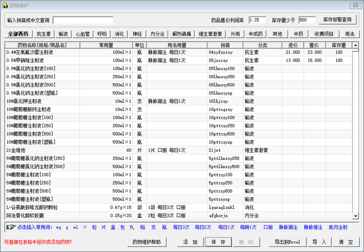Focus the pinyin or Chinese search field

(x=83, y=20)
